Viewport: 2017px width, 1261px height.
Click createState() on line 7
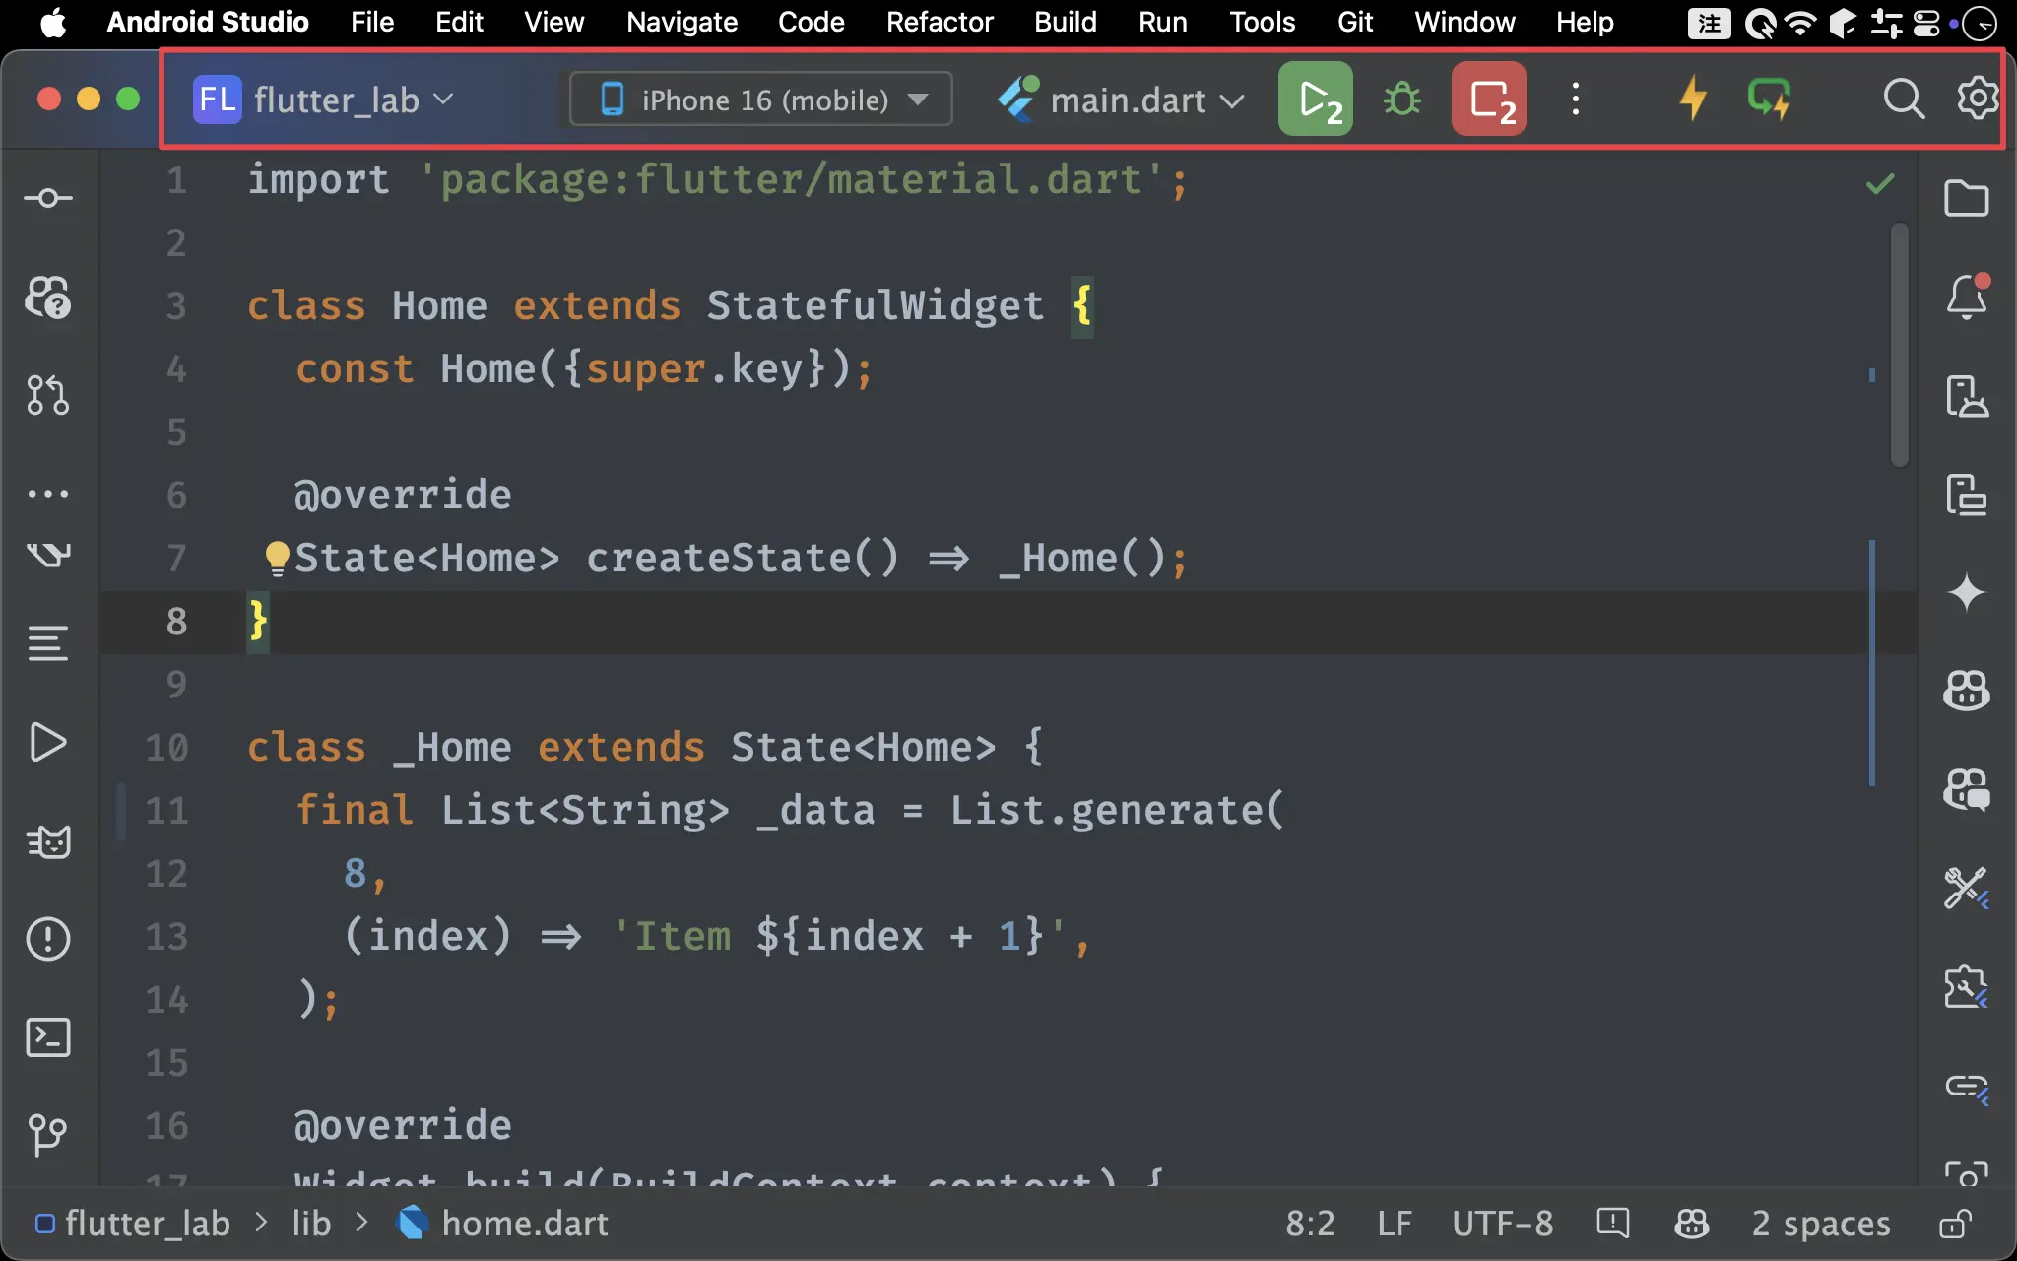coord(743,558)
